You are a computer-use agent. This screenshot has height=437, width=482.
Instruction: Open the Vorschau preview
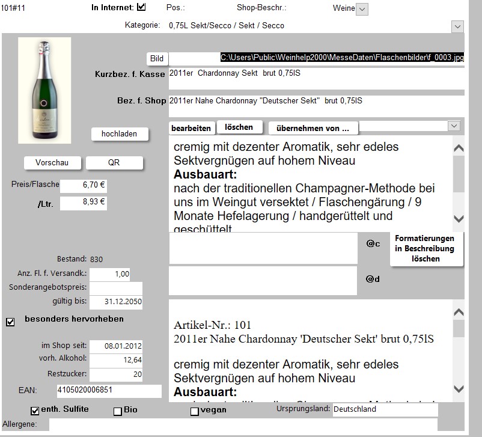(52, 163)
